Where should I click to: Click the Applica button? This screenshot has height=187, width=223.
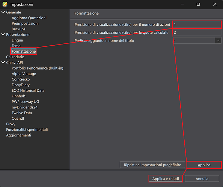point(204,165)
